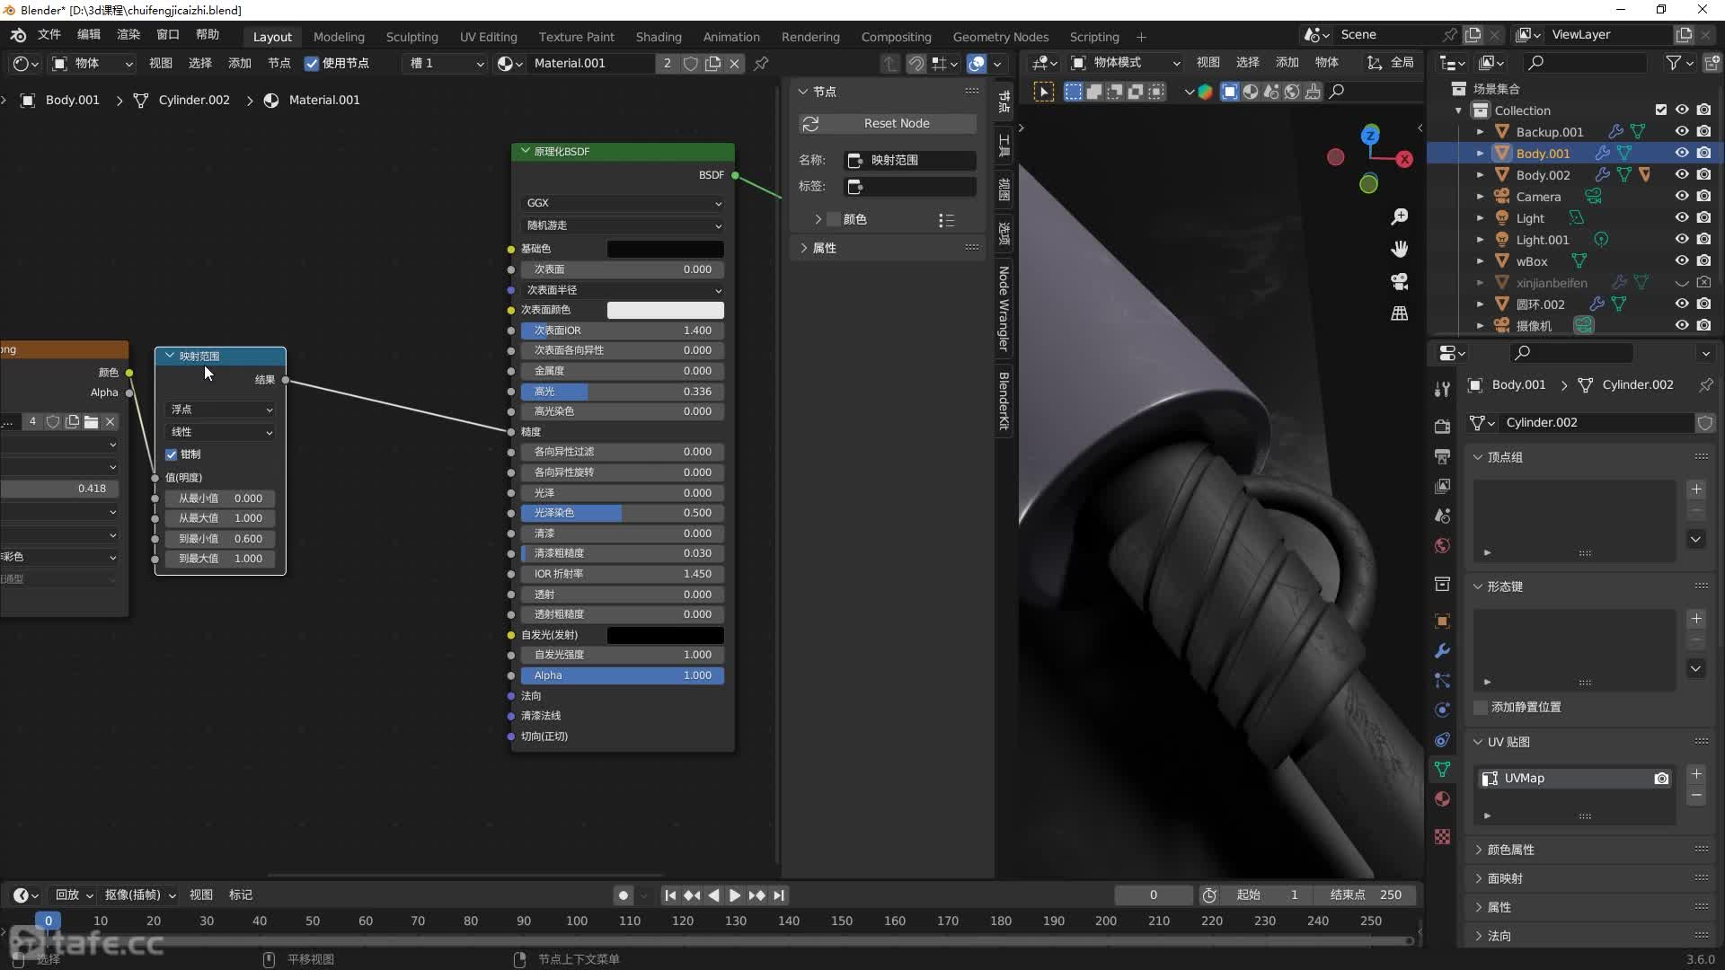Click the UVMap camera render icon
This screenshot has width=1725, height=970.
point(1661,778)
